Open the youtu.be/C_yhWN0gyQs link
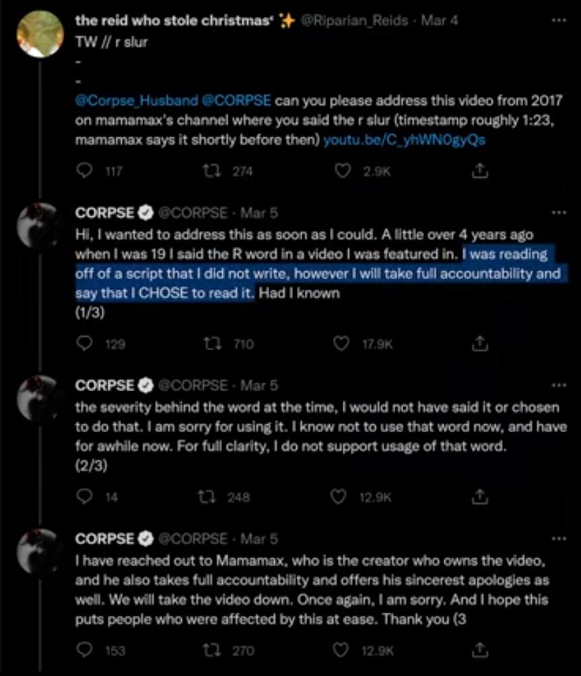The height and width of the screenshot is (676, 581). pos(404,139)
